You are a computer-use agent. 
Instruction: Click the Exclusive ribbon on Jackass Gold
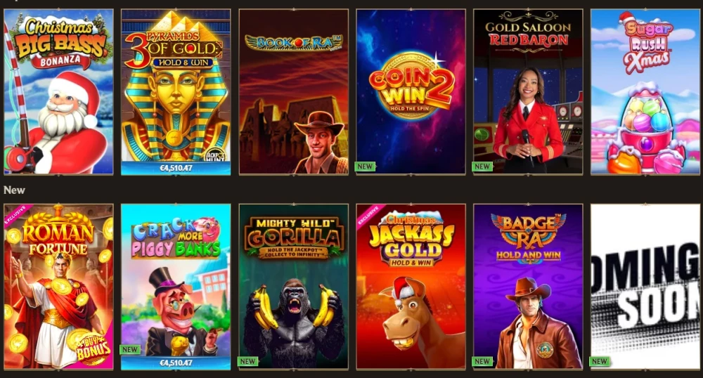[x=368, y=216]
